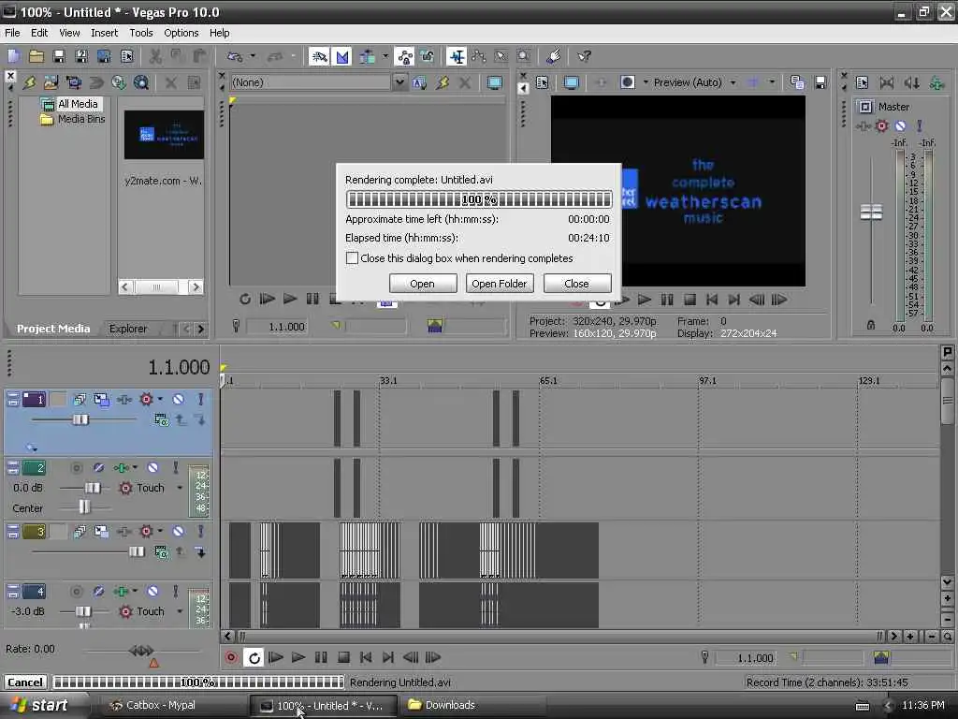Open the Windows start menu
958x719 pixels.
click(39, 706)
